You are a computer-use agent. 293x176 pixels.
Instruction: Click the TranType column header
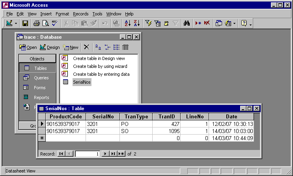coord(136,116)
